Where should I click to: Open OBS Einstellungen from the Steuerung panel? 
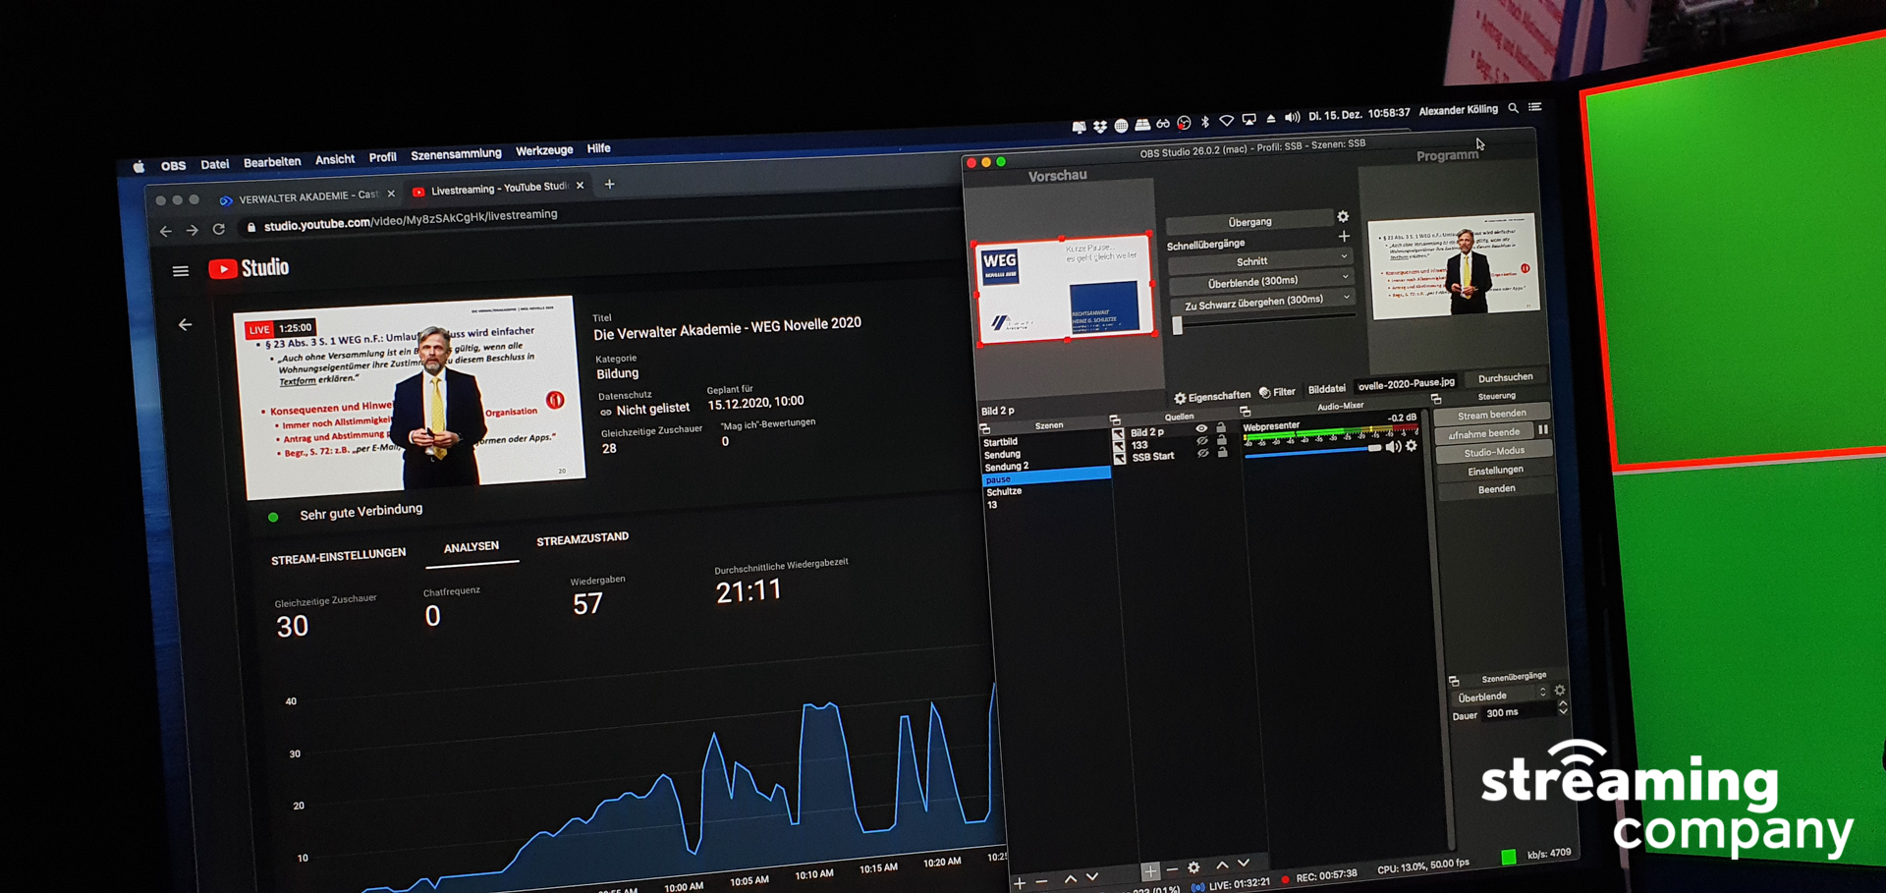click(x=1494, y=470)
